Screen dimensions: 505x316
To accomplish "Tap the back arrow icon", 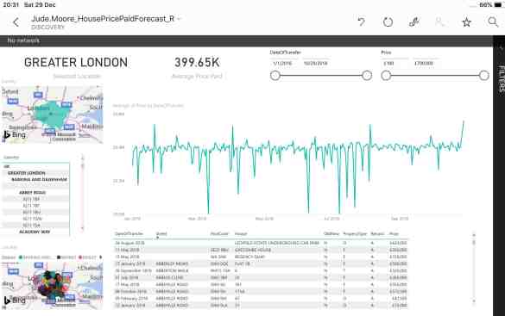I will 16,22.
